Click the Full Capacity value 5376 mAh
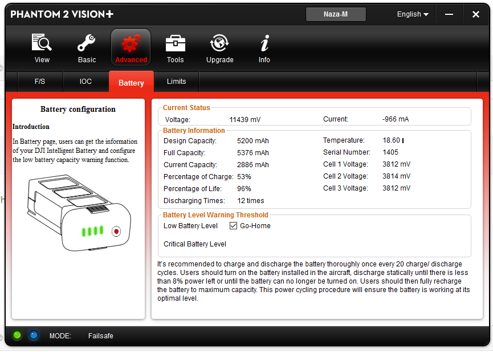Viewport: 493px width, 352px height. [x=253, y=153]
